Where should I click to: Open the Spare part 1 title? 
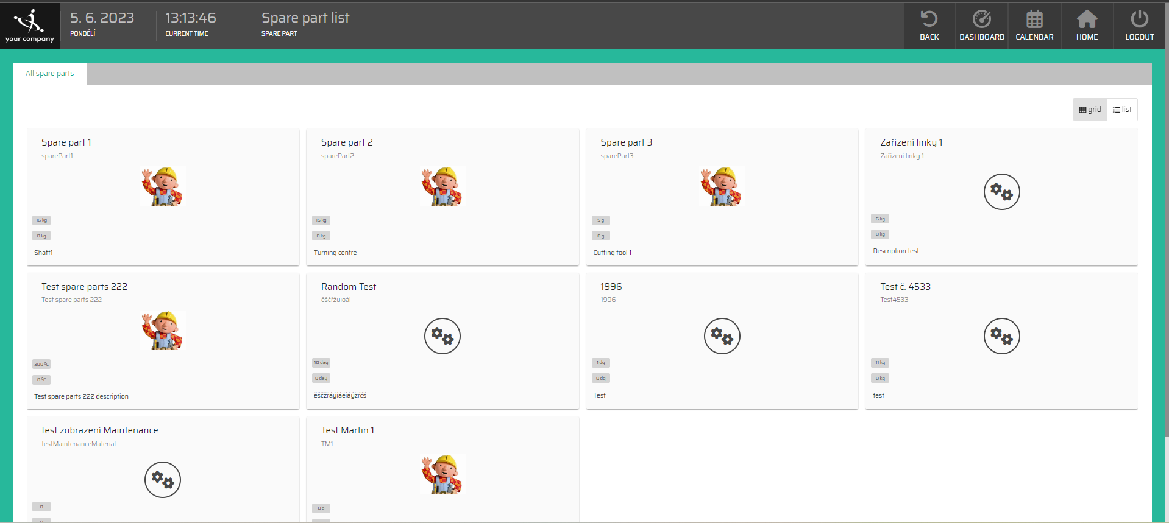tap(66, 142)
